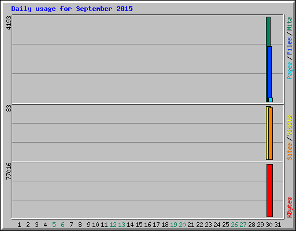Viewport: 296px width, 231px height.
Task: Click day label 2 on the axis
Action: point(28,225)
